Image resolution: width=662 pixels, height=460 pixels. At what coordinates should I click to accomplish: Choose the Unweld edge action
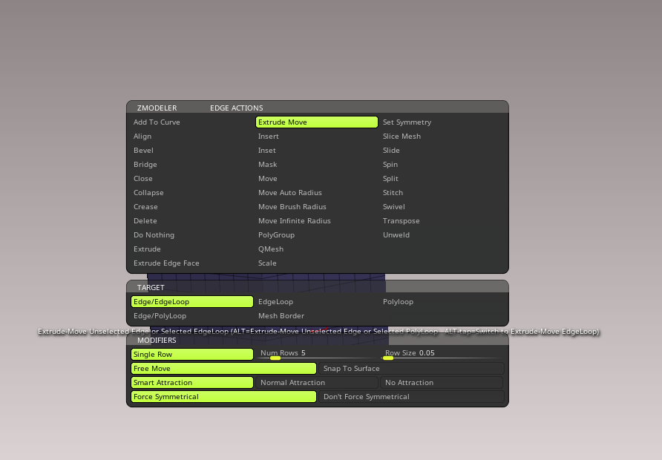click(x=396, y=235)
